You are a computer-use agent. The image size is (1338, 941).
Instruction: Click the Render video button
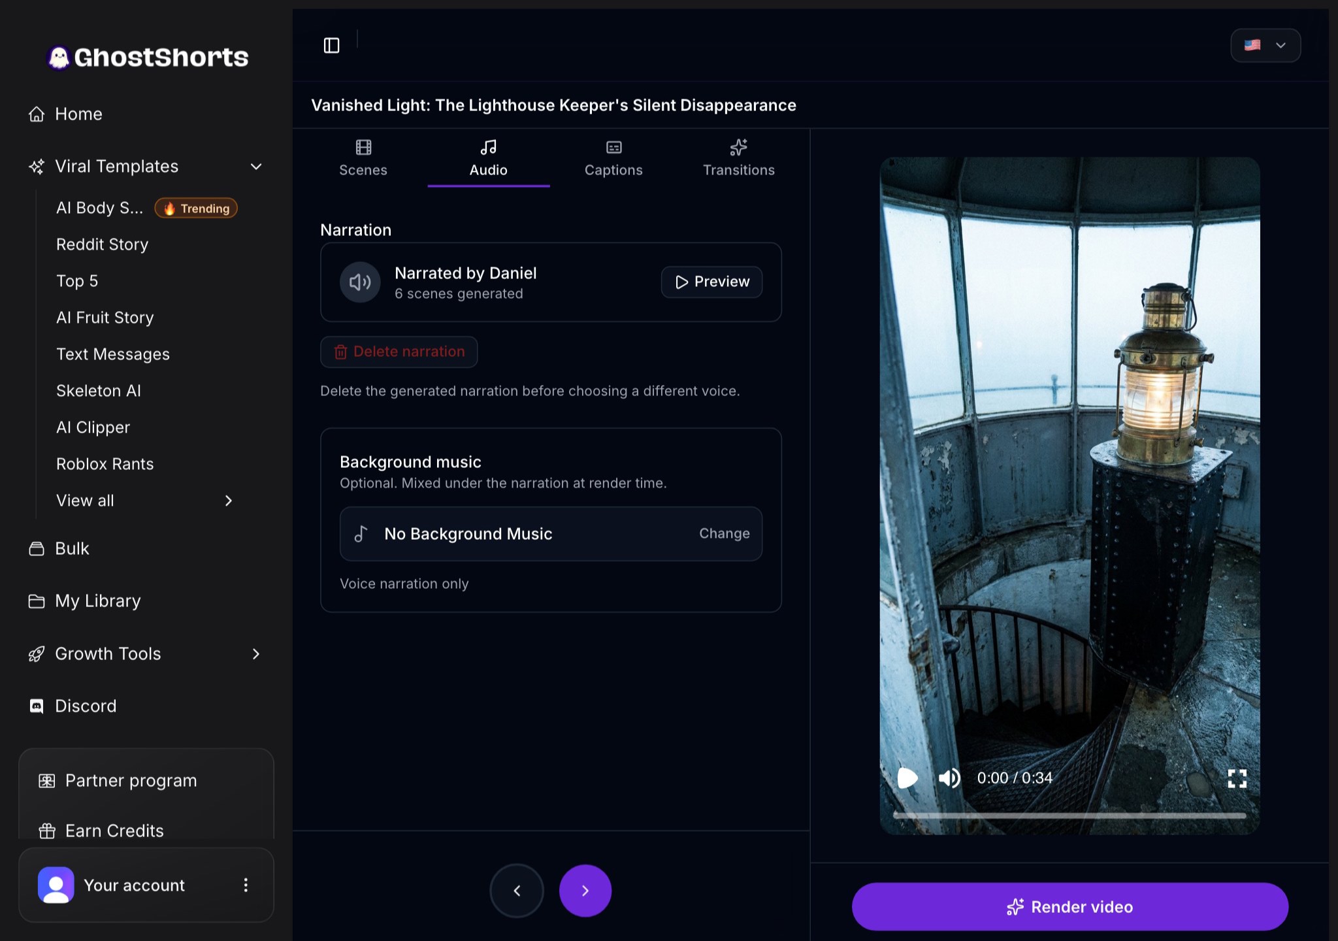[1069, 906]
